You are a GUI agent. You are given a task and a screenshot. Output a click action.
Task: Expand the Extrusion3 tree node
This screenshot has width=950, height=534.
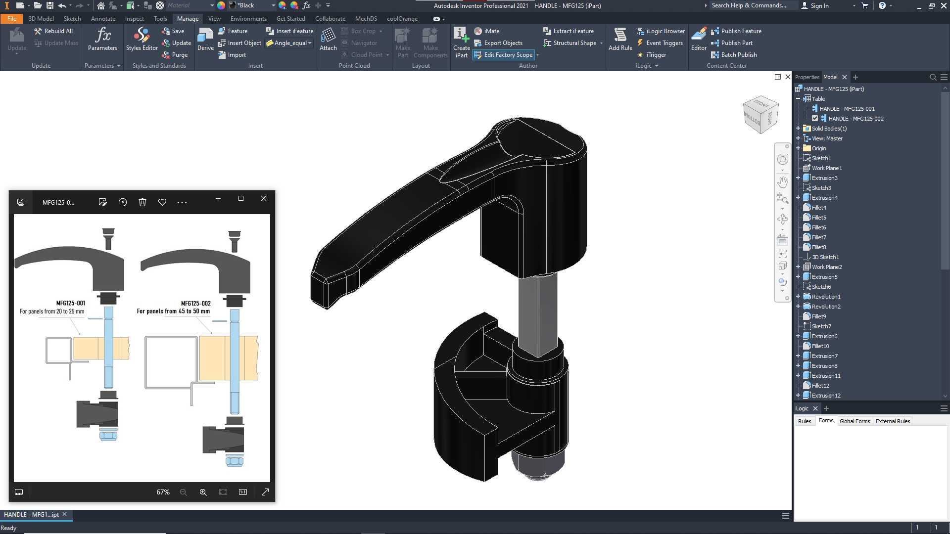[798, 178]
